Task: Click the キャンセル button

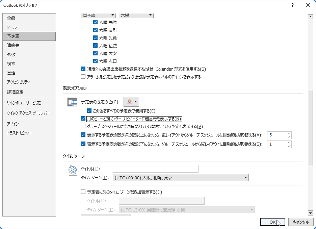Action: [301, 222]
